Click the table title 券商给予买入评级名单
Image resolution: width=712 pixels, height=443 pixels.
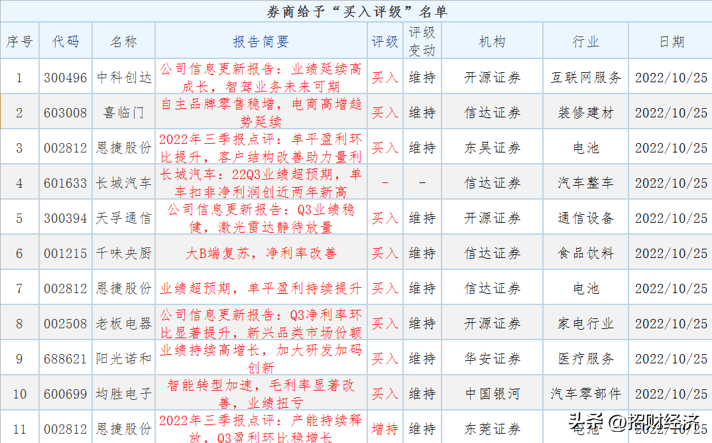(357, 11)
